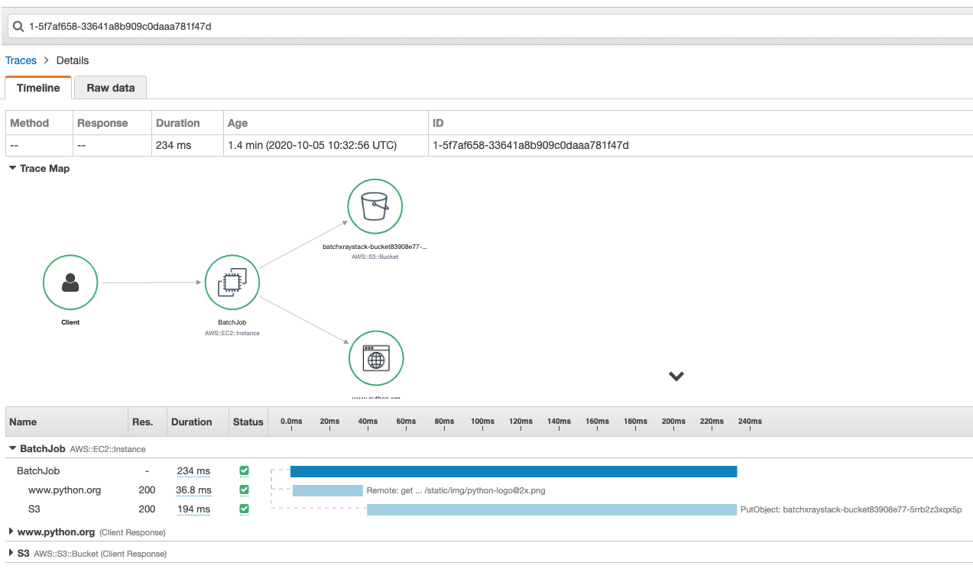The height and width of the screenshot is (572, 973).
Task: Open the Traces breadcrumb link
Action: (21, 60)
